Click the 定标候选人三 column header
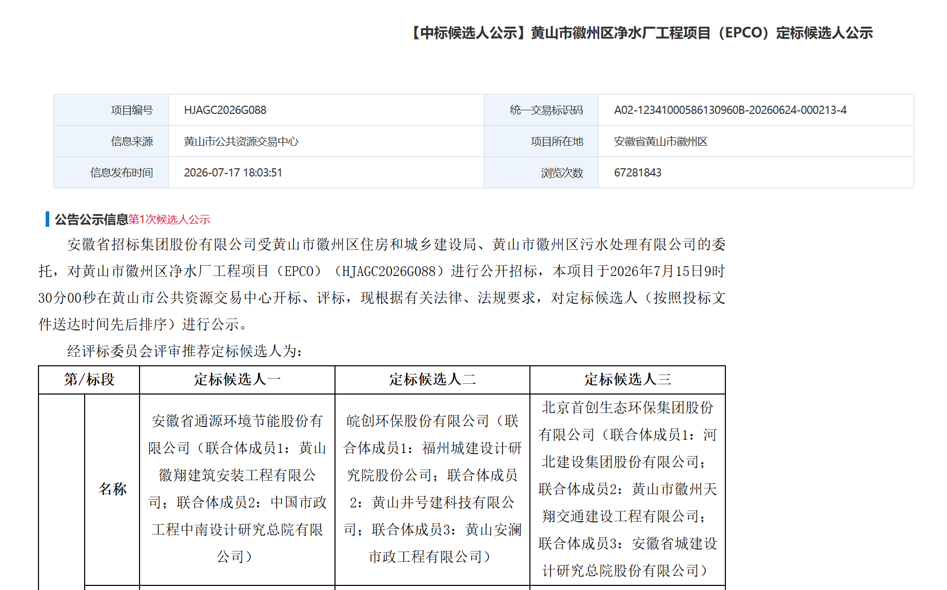The height and width of the screenshot is (590, 947). coord(627,380)
